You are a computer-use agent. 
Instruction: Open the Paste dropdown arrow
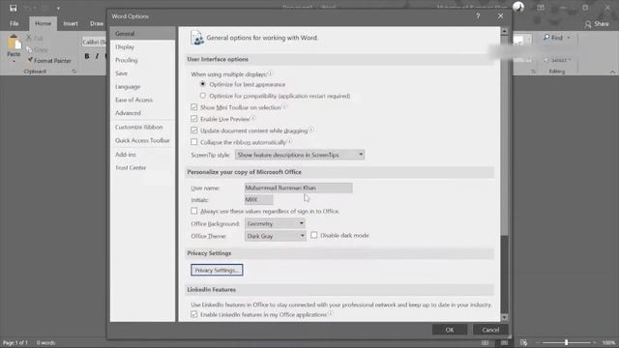(x=14, y=62)
